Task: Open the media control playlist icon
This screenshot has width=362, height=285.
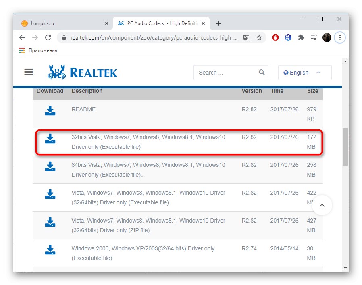Action: coord(314,37)
